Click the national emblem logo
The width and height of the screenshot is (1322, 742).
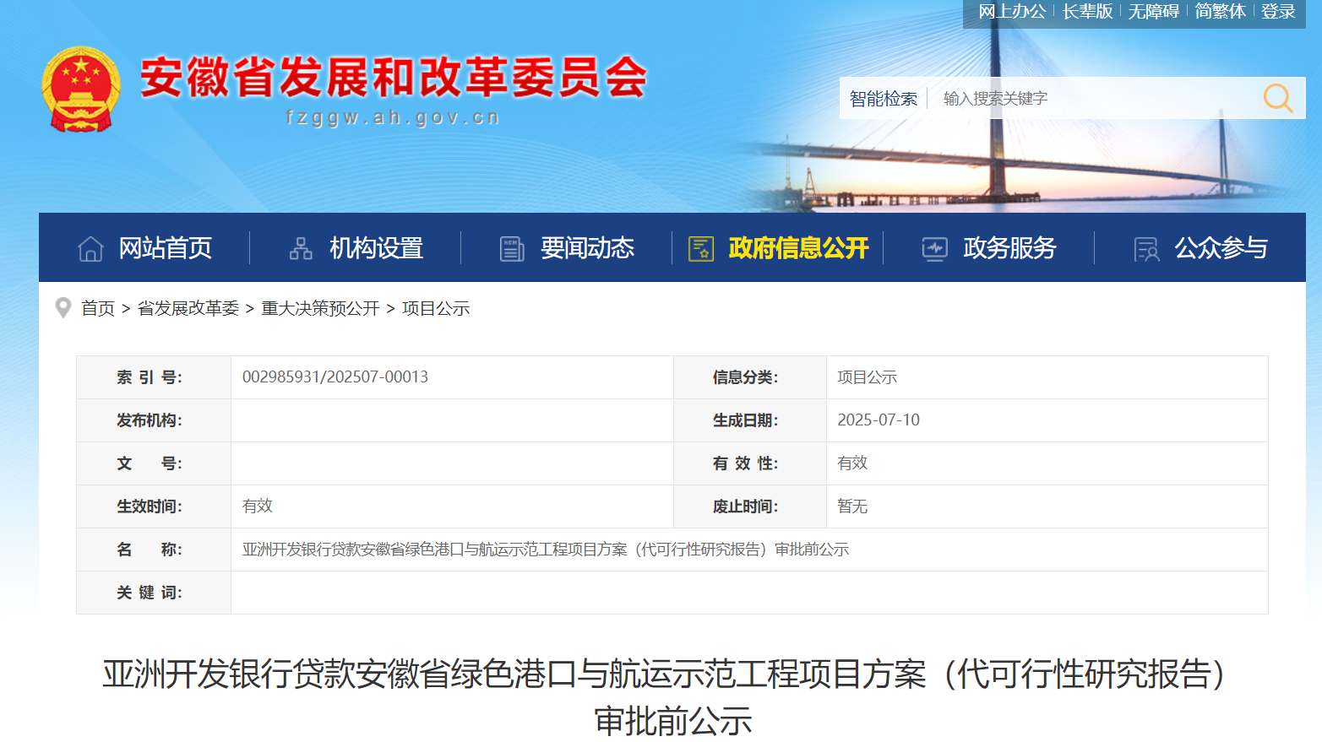[81, 89]
